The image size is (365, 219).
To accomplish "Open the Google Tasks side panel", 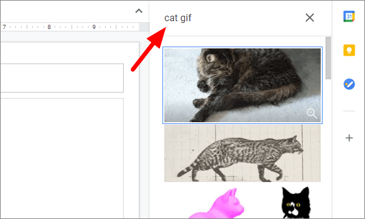I will 349,84.
